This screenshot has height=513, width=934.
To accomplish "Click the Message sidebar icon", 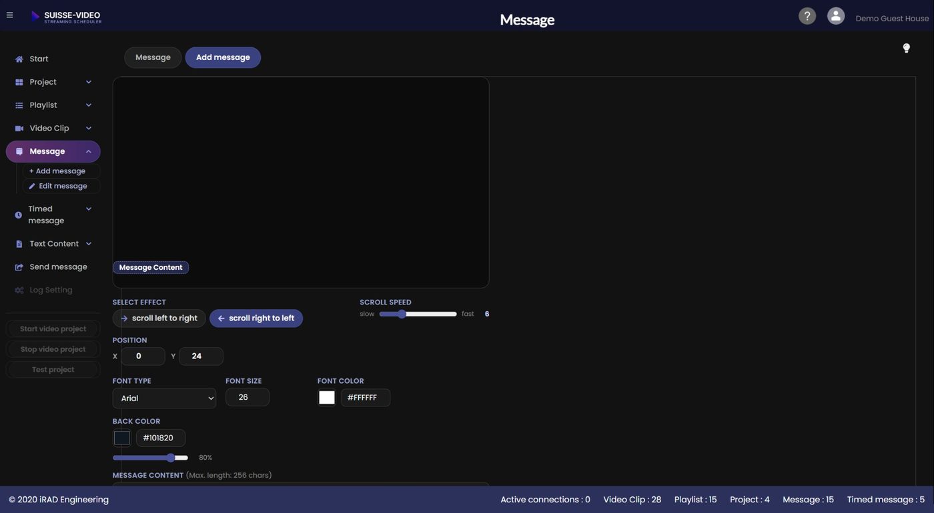I will click(x=19, y=152).
